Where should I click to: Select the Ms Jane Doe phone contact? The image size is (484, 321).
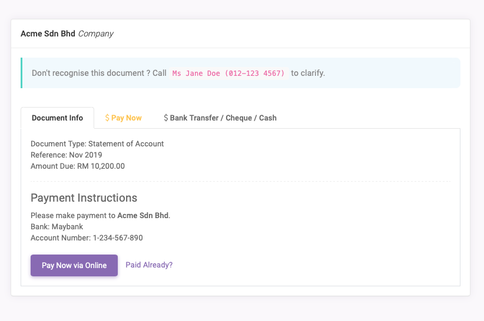click(x=228, y=73)
